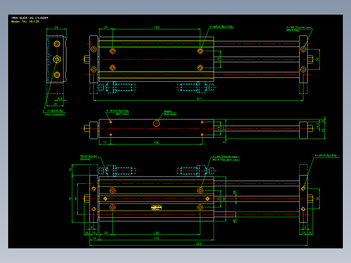Select the '4-M3x0.5px7dp.' annotation
The image size is (351, 263).
pos(118,111)
